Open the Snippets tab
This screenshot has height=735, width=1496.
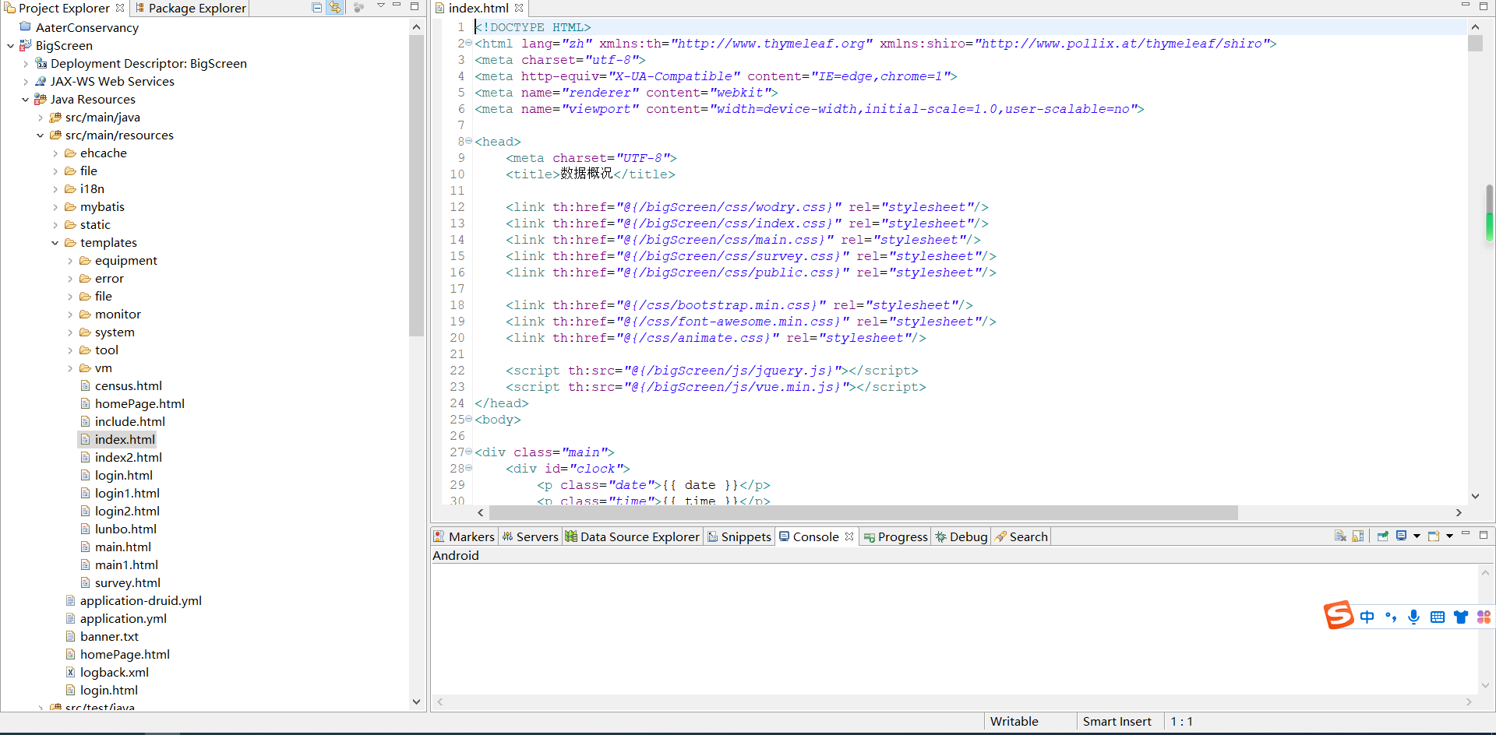tap(739, 536)
